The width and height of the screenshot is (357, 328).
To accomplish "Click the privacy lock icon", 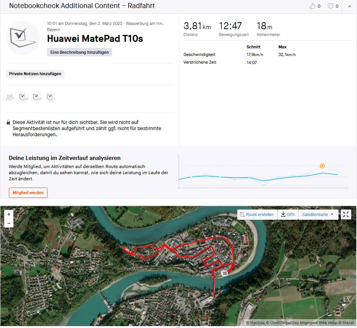I will [x=8, y=122].
